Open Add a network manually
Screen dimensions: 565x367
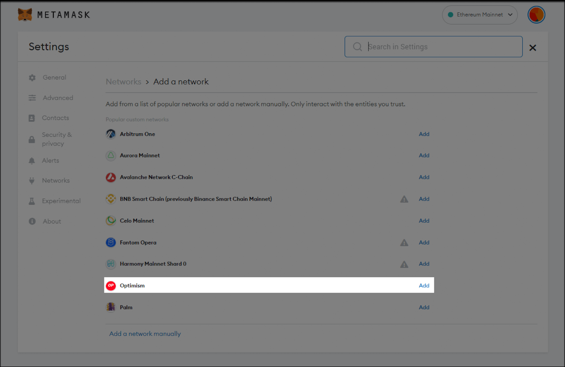(x=144, y=334)
